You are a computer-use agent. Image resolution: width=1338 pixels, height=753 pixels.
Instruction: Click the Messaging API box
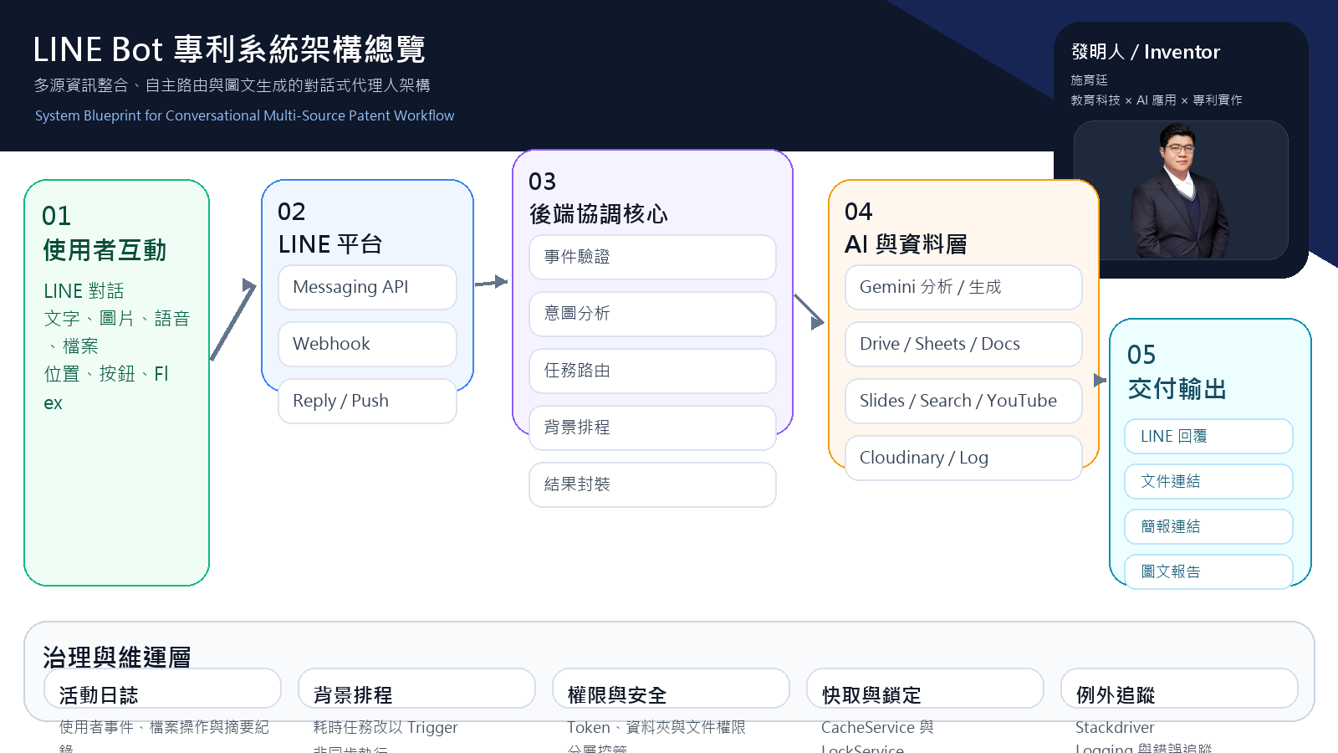pyautogui.click(x=367, y=287)
